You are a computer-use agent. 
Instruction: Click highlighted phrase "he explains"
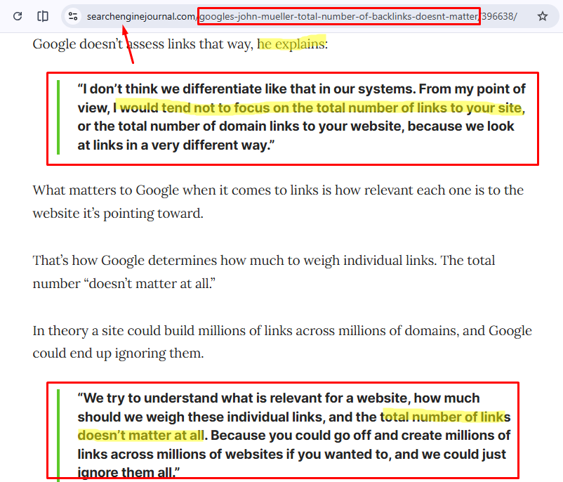click(291, 44)
